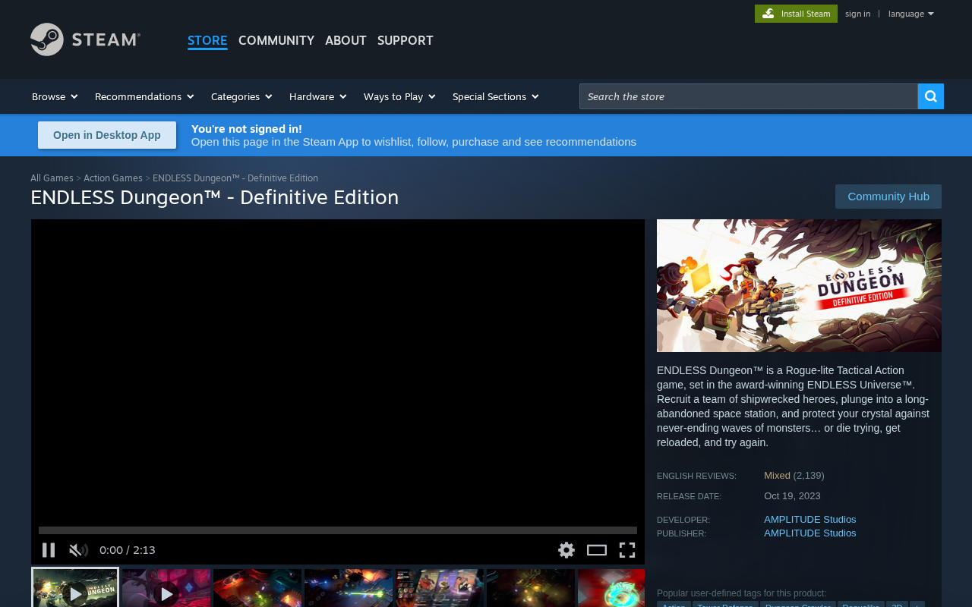This screenshot has width=972, height=607.
Task: Open the COMMUNITY tab
Action: tap(276, 40)
